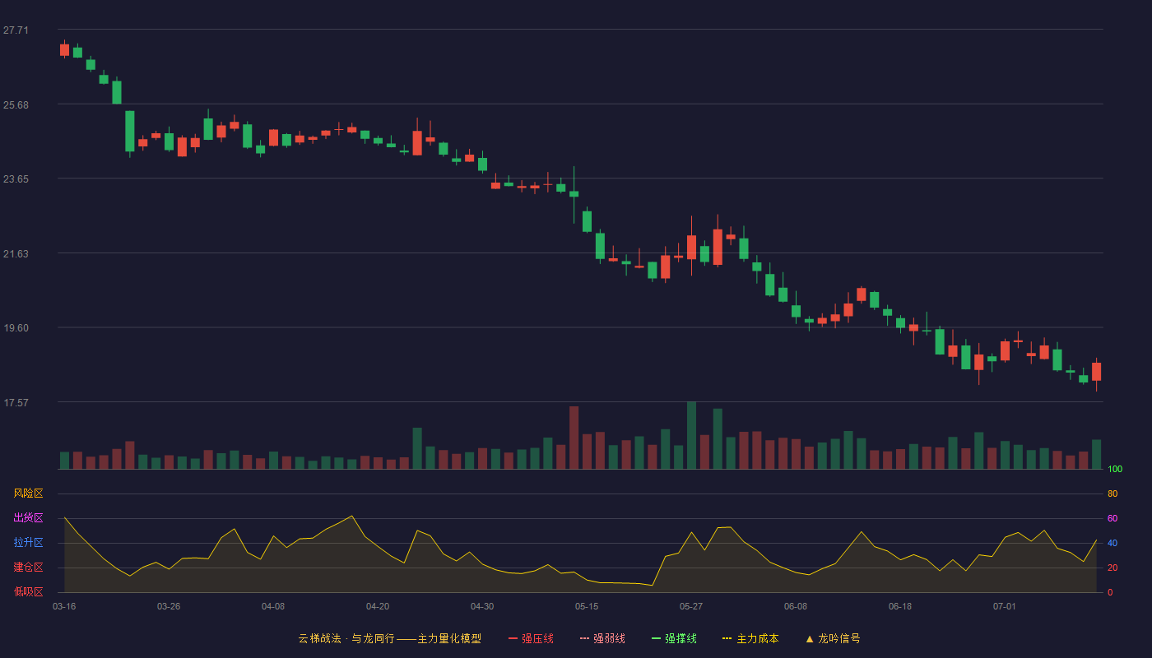1152x658 pixels.
Task: Click the 风险区 zone label
Action: point(28,493)
